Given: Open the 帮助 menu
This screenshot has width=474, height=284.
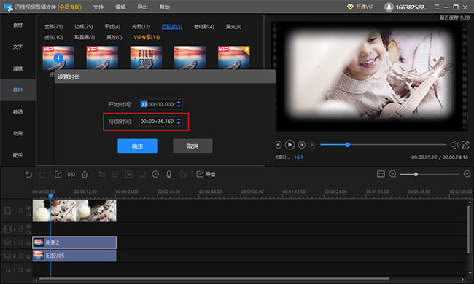Looking at the screenshot, I should [165, 7].
